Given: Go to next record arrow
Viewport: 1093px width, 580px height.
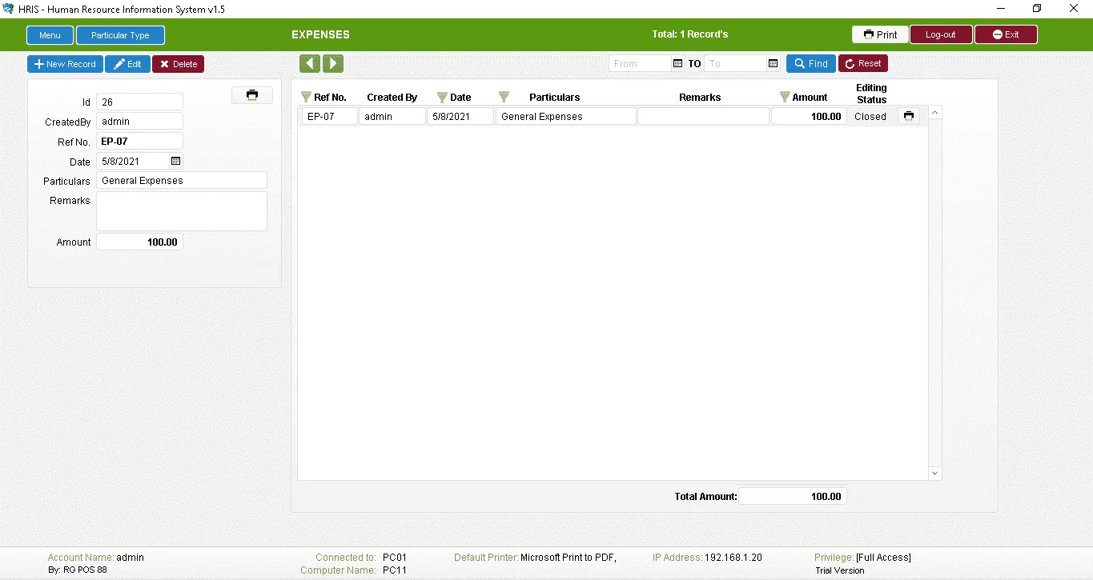Looking at the screenshot, I should click(x=333, y=64).
